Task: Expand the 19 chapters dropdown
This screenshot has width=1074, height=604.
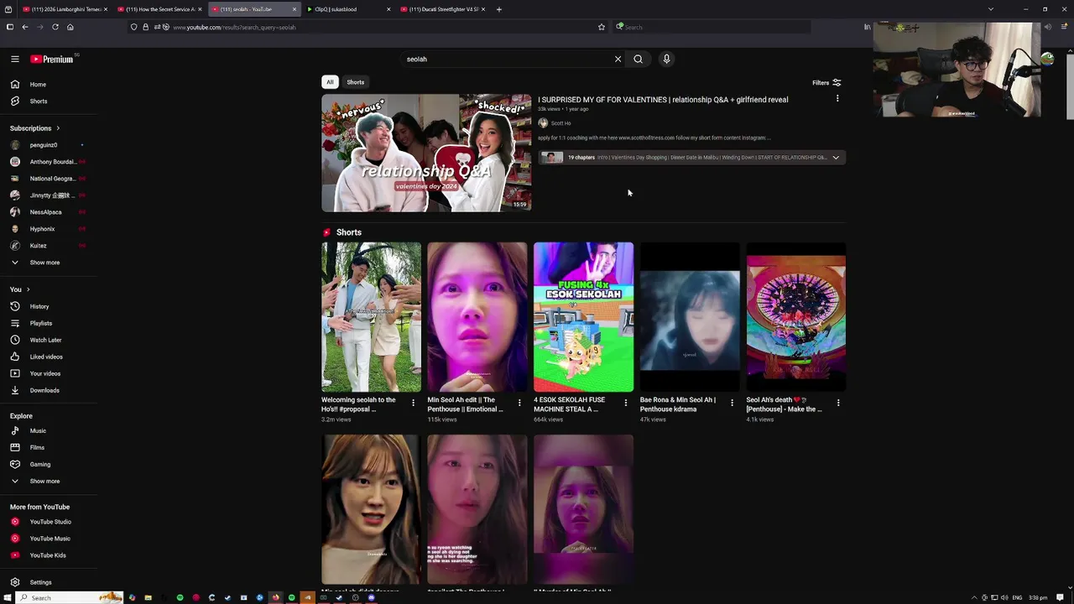Action: (x=836, y=158)
